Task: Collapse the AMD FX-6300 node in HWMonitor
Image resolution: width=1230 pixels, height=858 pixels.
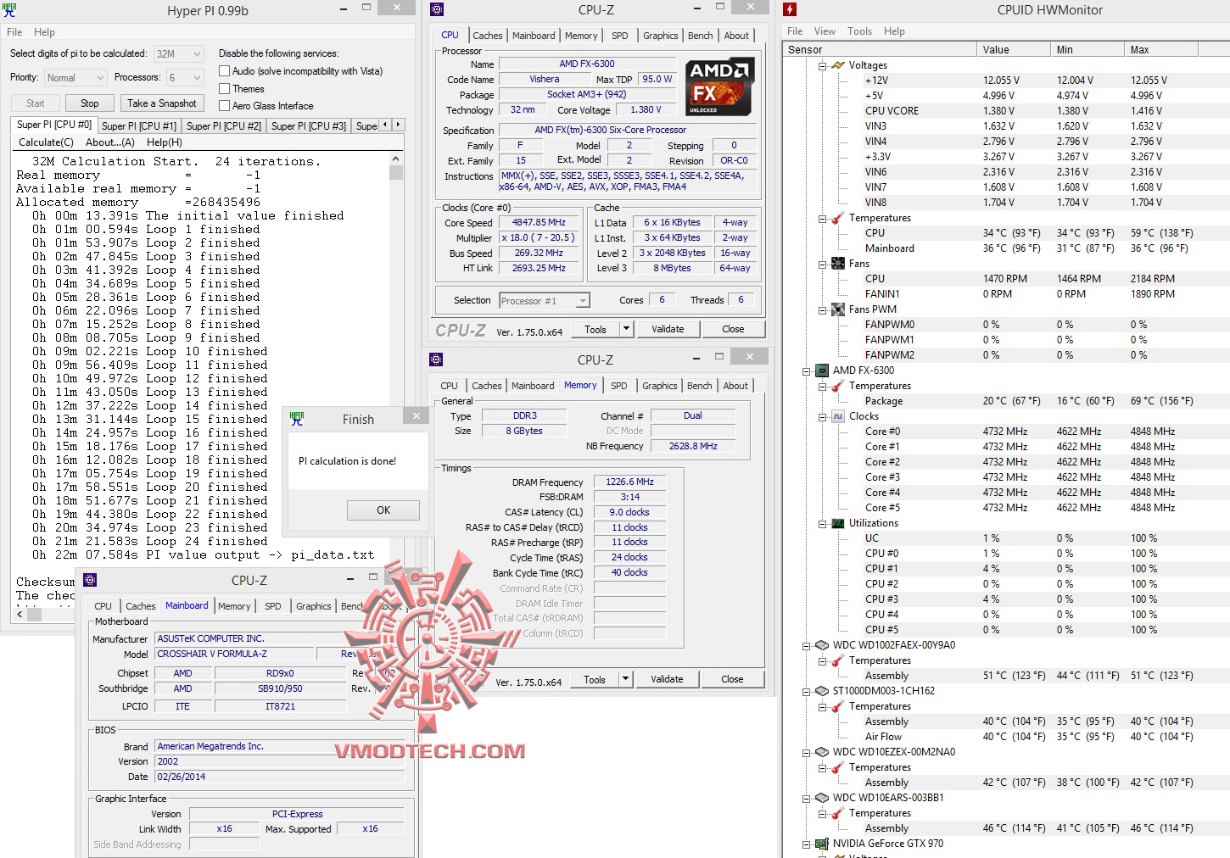Action: 807,370
